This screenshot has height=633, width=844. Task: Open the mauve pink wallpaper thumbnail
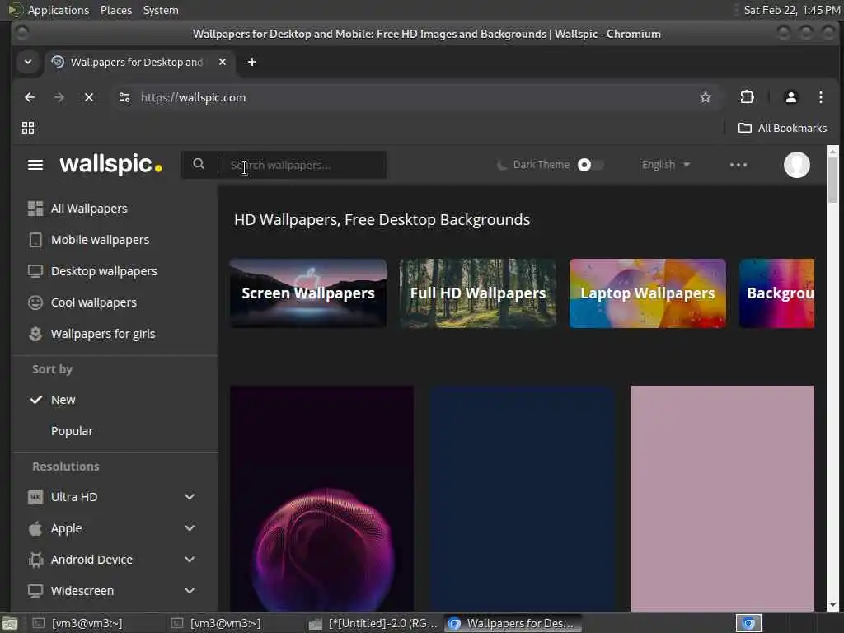click(x=722, y=499)
